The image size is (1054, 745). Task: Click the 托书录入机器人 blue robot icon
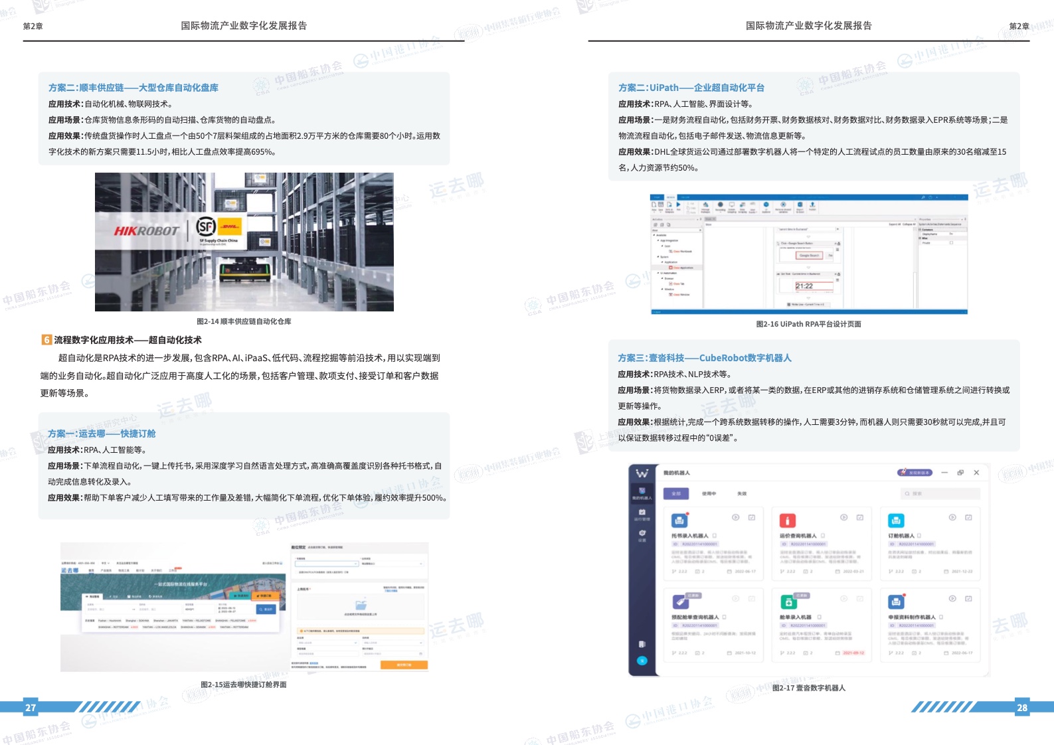(679, 521)
